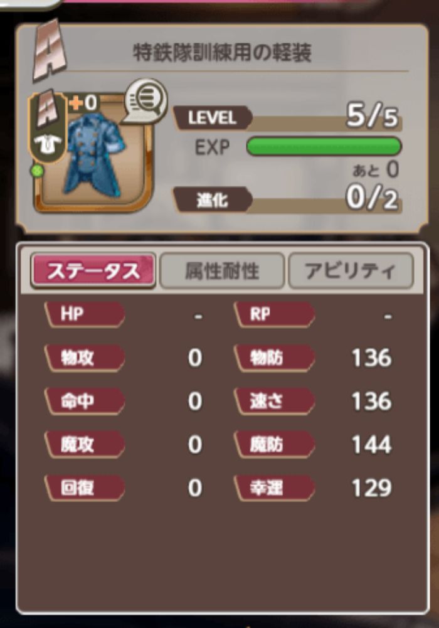Open the アビリティ tab

(x=351, y=271)
